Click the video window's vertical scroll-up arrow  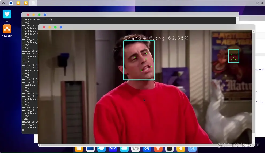coord(253,32)
